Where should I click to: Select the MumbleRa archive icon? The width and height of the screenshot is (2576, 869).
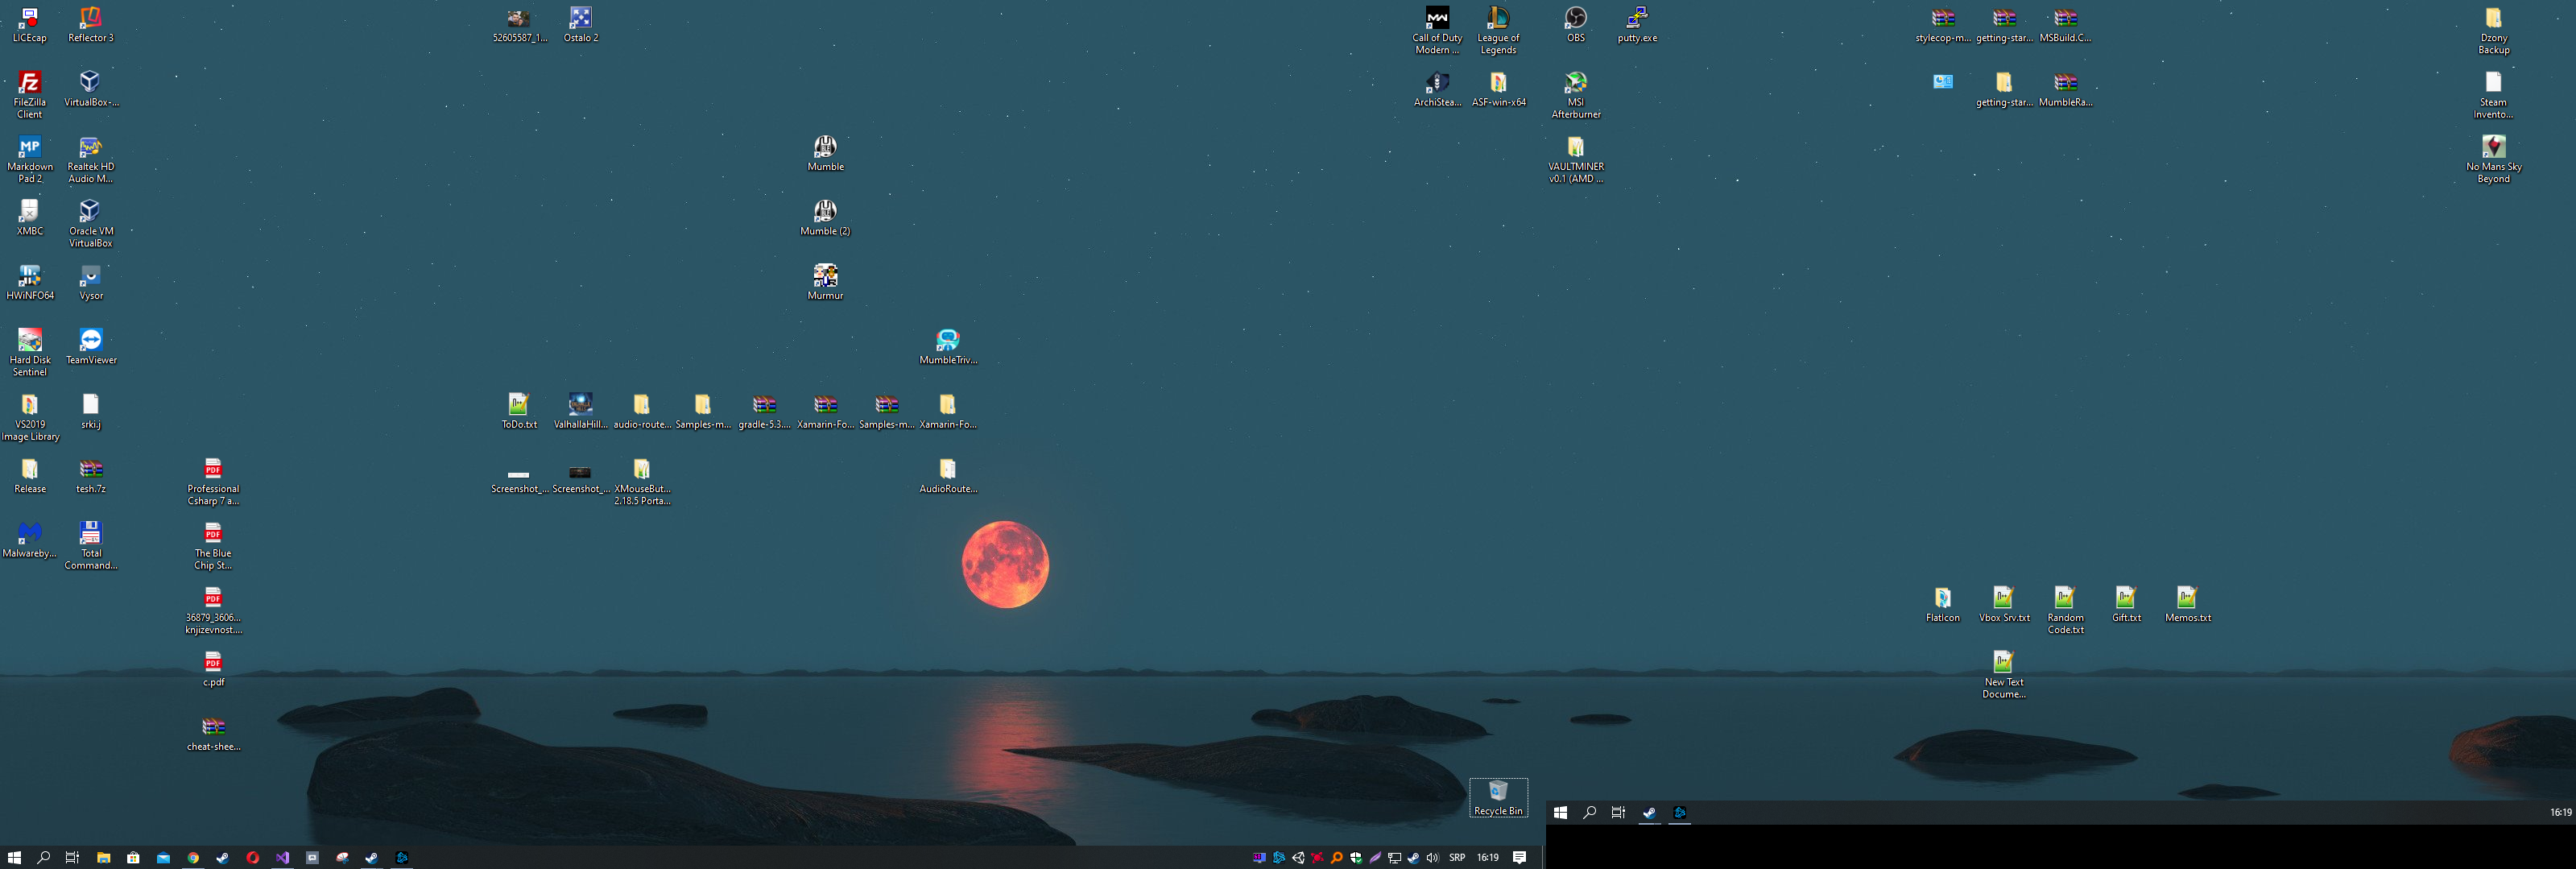(2065, 89)
